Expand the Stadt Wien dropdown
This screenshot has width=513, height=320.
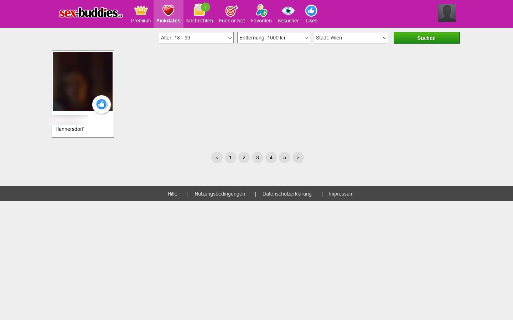tap(351, 38)
